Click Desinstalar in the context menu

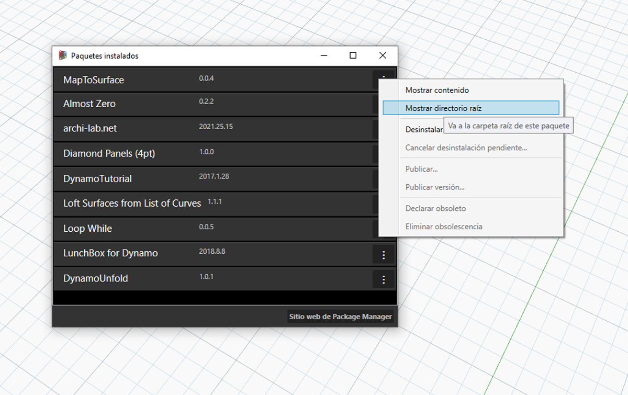(x=424, y=129)
